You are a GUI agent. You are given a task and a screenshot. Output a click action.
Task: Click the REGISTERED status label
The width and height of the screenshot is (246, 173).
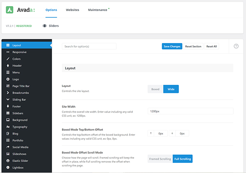[x=24, y=26]
